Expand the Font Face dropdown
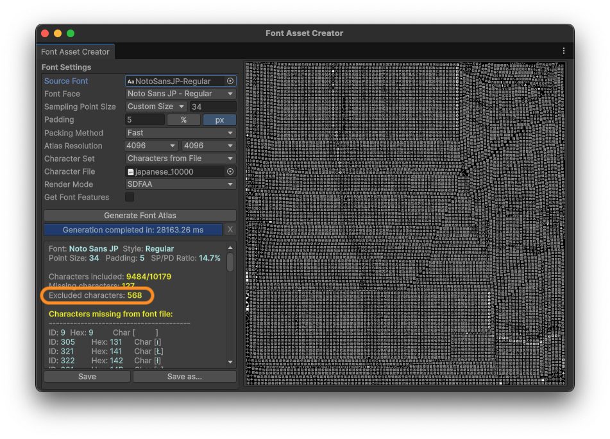Image resolution: width=610 pixels, height=439 pixels. (x=180, y=94)
